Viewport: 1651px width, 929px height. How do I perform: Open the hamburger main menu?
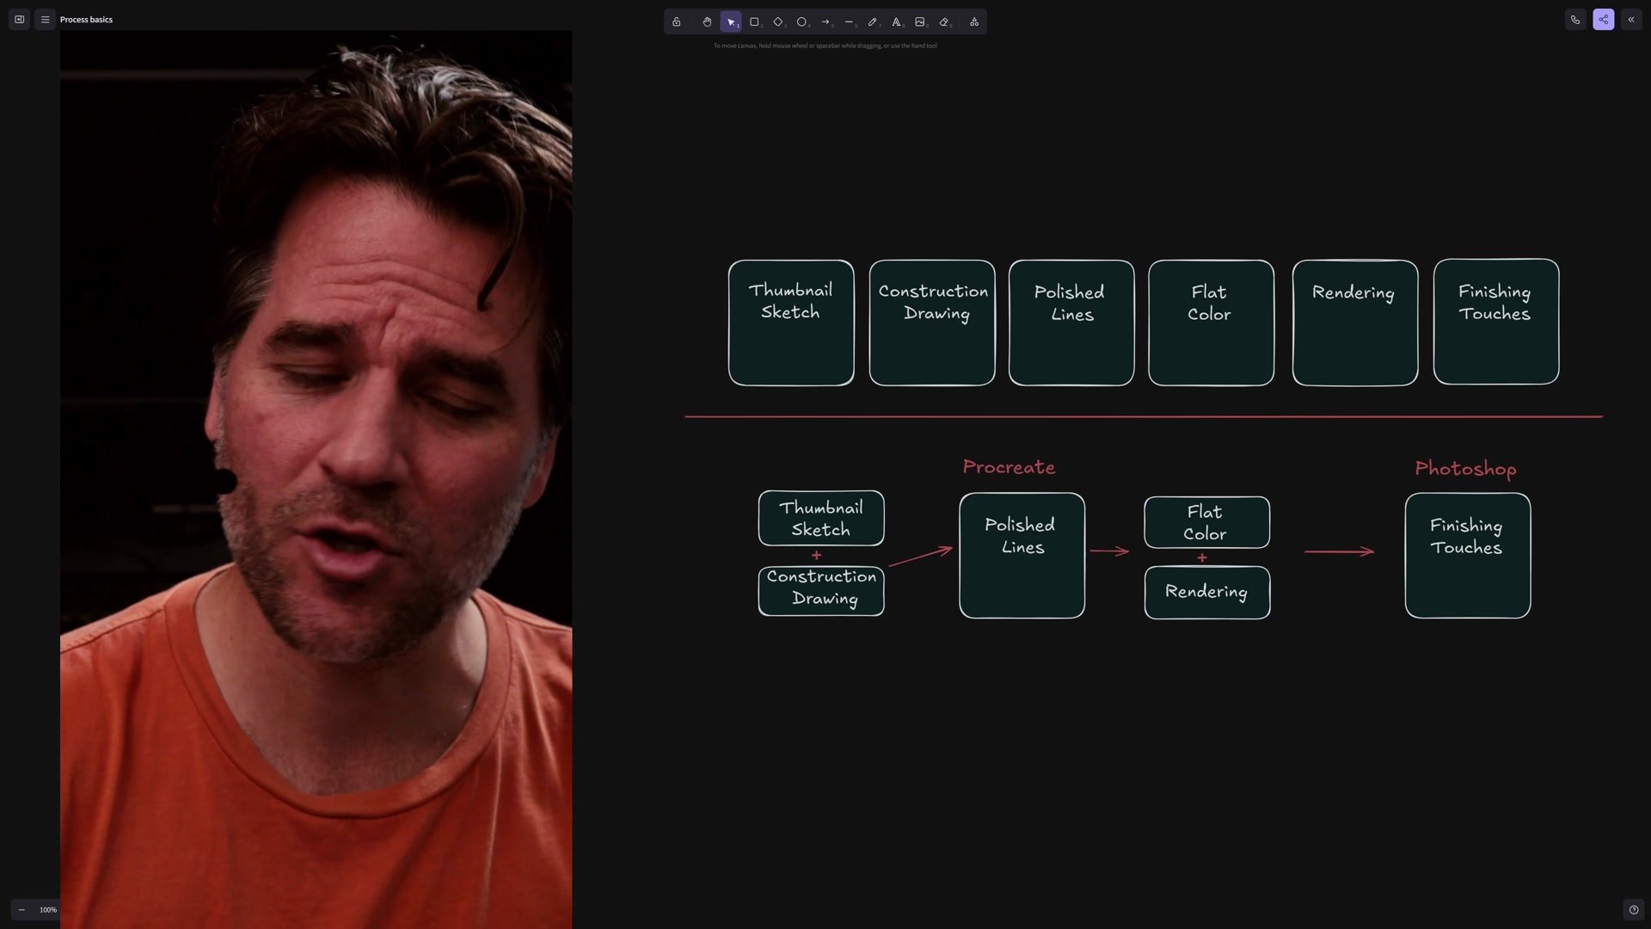45,19
